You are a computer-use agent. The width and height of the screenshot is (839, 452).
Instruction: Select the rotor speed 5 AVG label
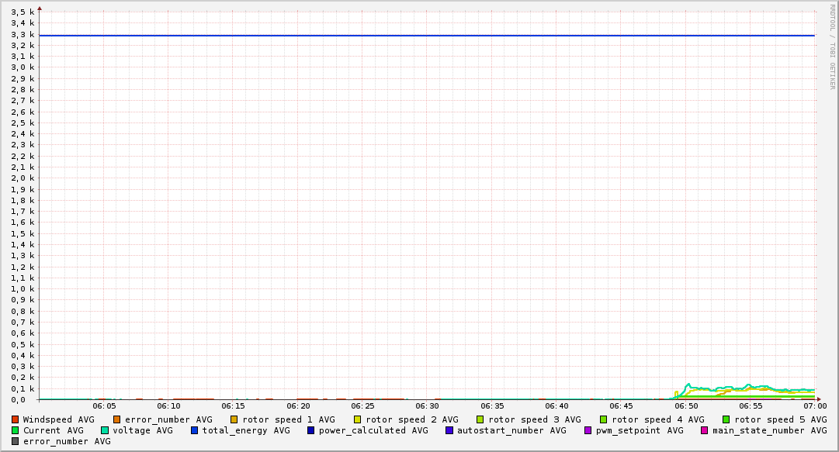(780, 419)
